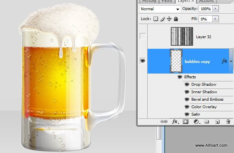Viewport: 234px width, 153px height.
Task: Create a new layer icon
Action: point(217,122)
